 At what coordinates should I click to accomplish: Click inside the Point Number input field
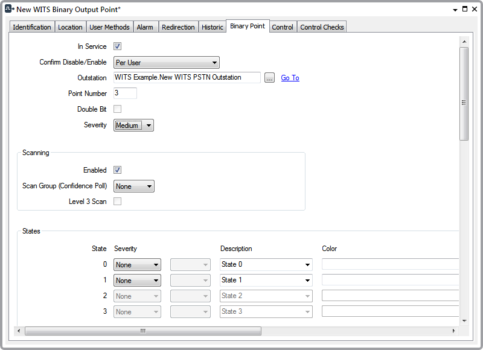coord(124,93)
